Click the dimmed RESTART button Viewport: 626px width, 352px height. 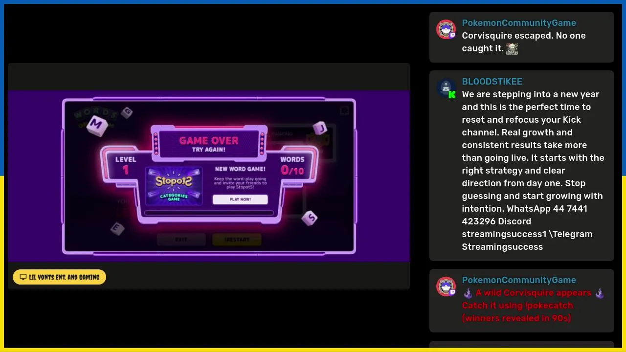click(x=237, y=240)
